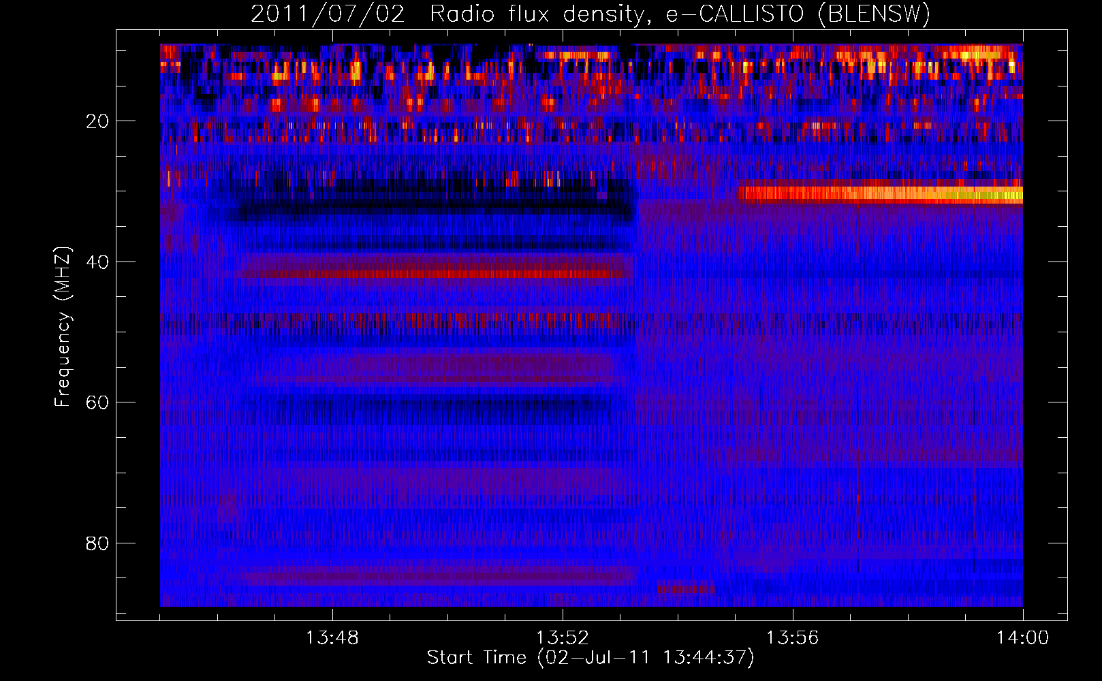Click the small red patch near 87 MHz after 13:53
Viewport: 1102px width, 681px height.
tap(686, 588)
